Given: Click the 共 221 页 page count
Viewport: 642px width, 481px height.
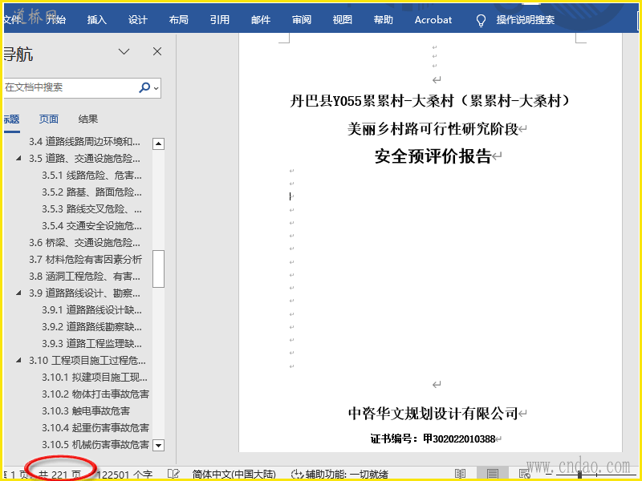Looking at the screenshot, I should (59, 475).
